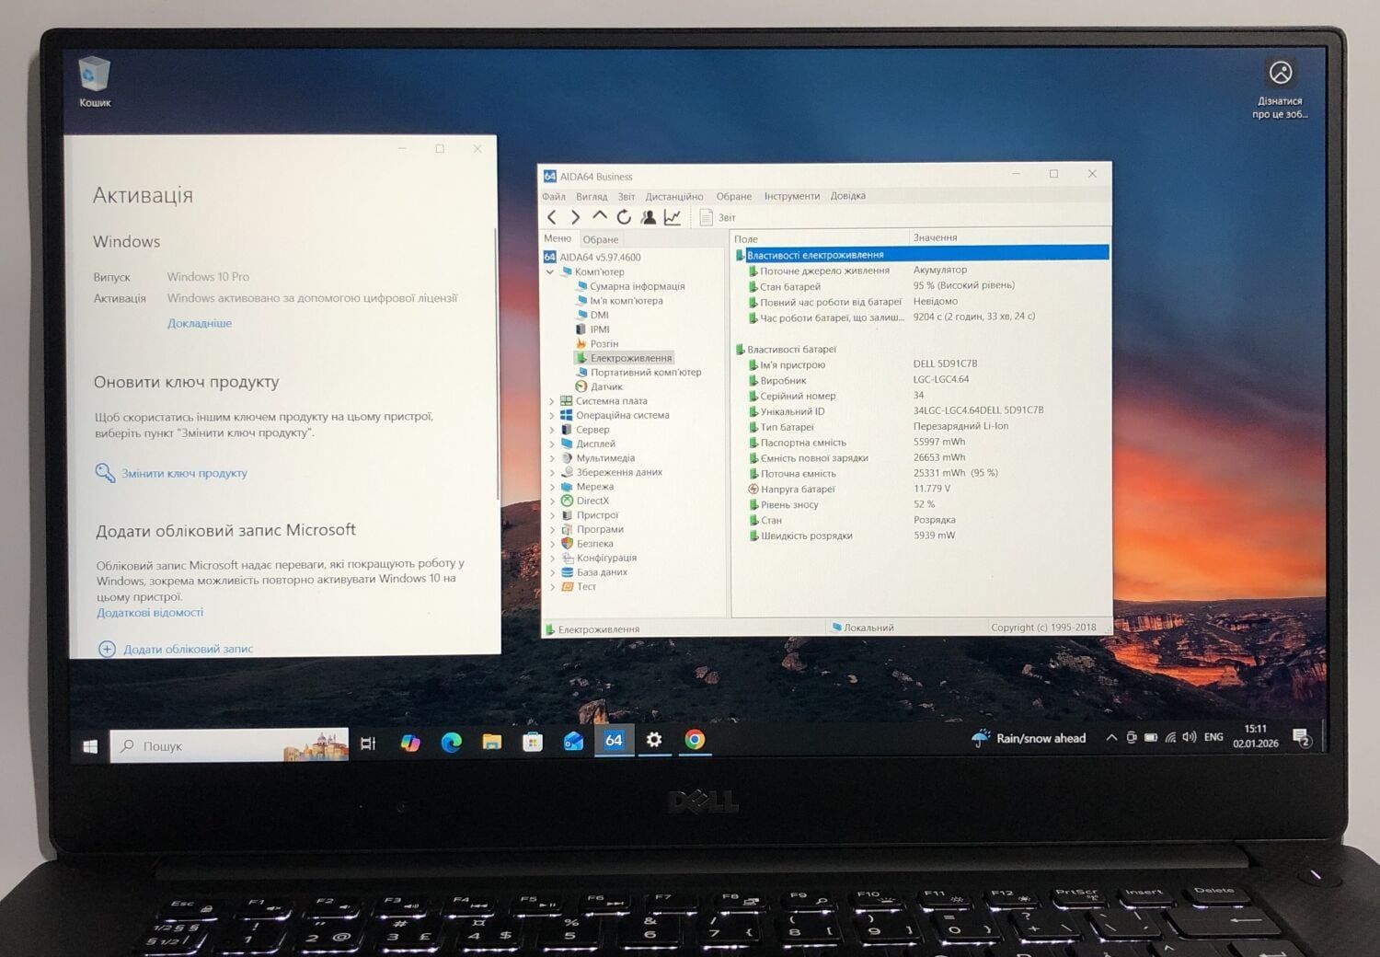Click the graph chart icon in toolbar
Image resolution: width=1380 pixels, height=957 pixels.
673,217
